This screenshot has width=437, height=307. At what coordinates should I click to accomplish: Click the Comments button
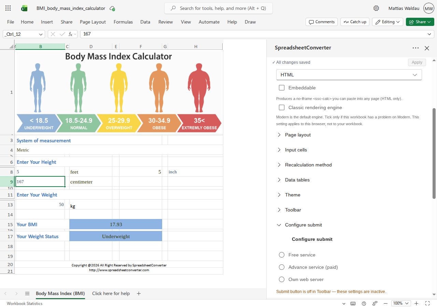pyautogui.click(x=322, y=22)
